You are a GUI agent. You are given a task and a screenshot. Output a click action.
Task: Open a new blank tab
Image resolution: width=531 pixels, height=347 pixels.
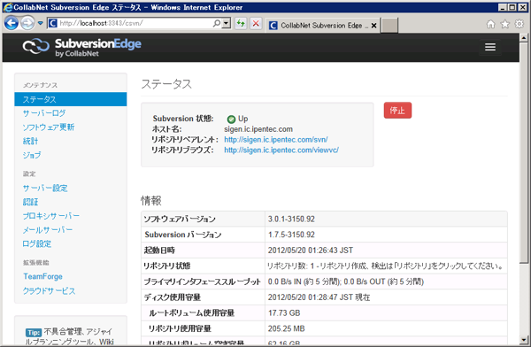coord(389,26)
